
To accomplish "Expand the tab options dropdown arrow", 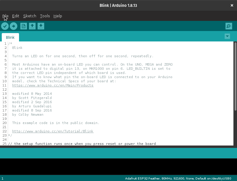I will coord(227,36).
